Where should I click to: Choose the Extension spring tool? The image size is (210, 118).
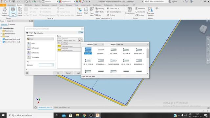(140, 9)
